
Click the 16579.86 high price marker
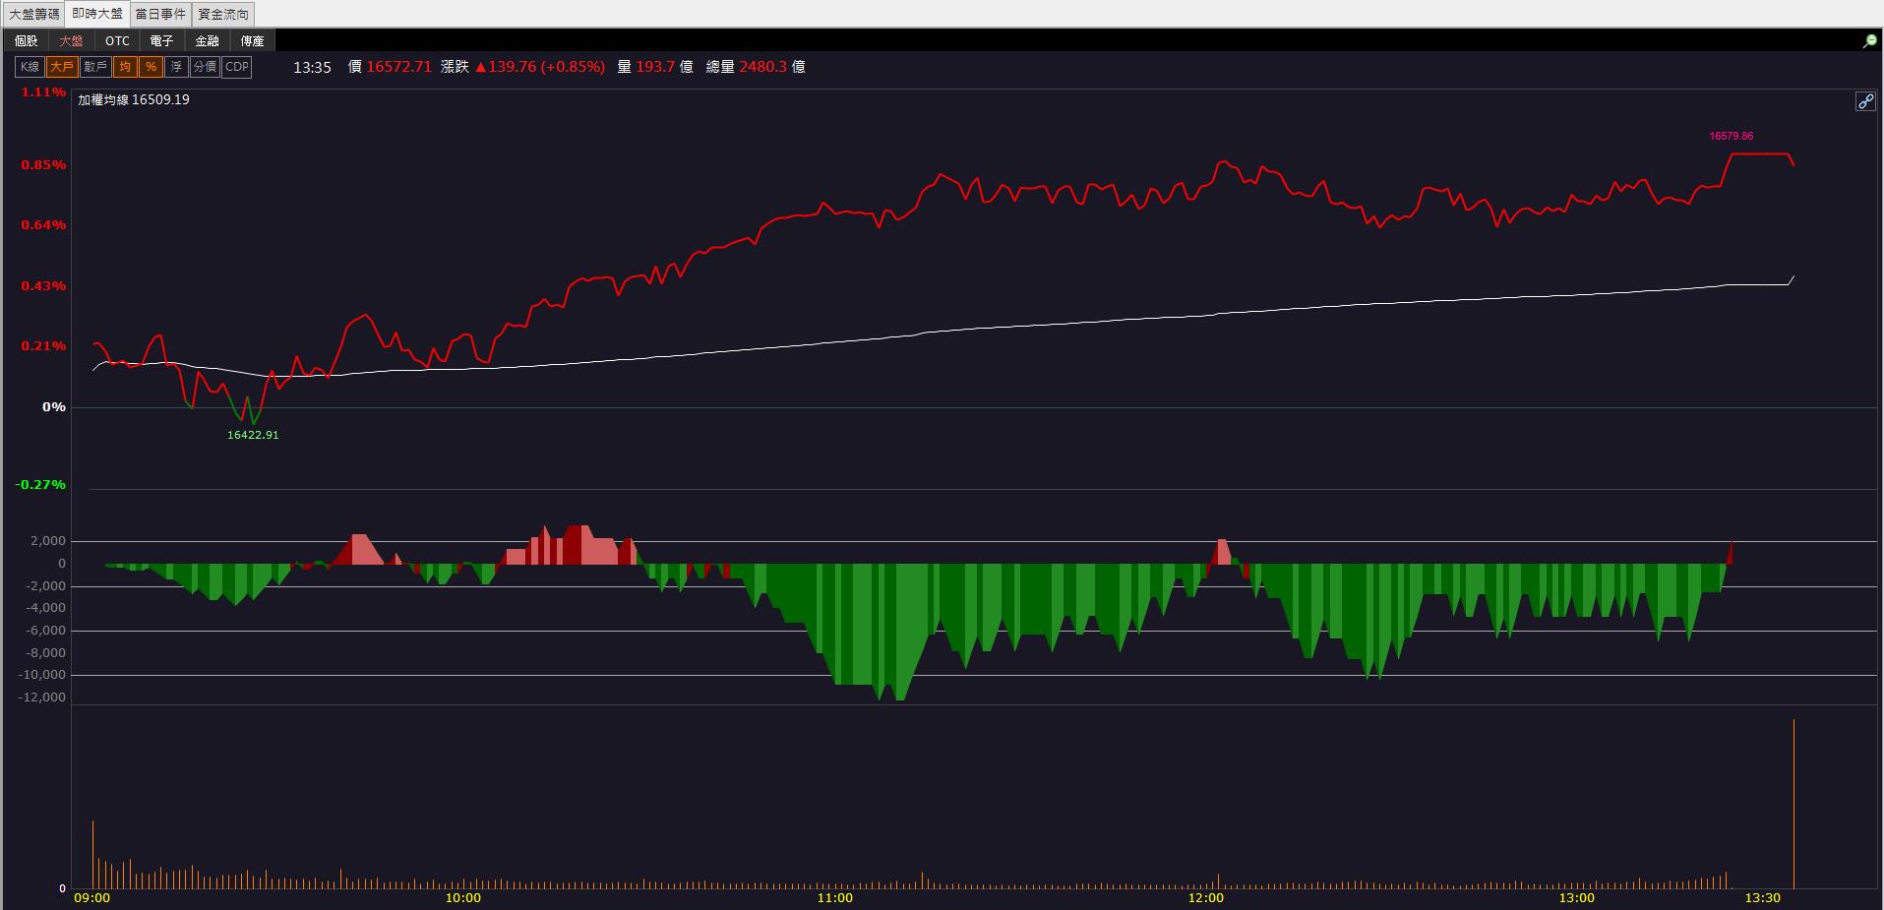tap(1732, 137)
